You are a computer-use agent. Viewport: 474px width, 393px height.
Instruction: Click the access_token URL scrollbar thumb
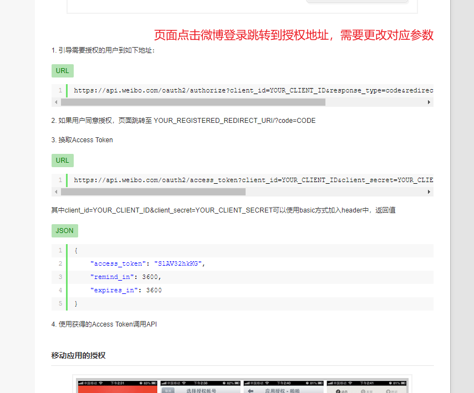[x=153, y=192]
